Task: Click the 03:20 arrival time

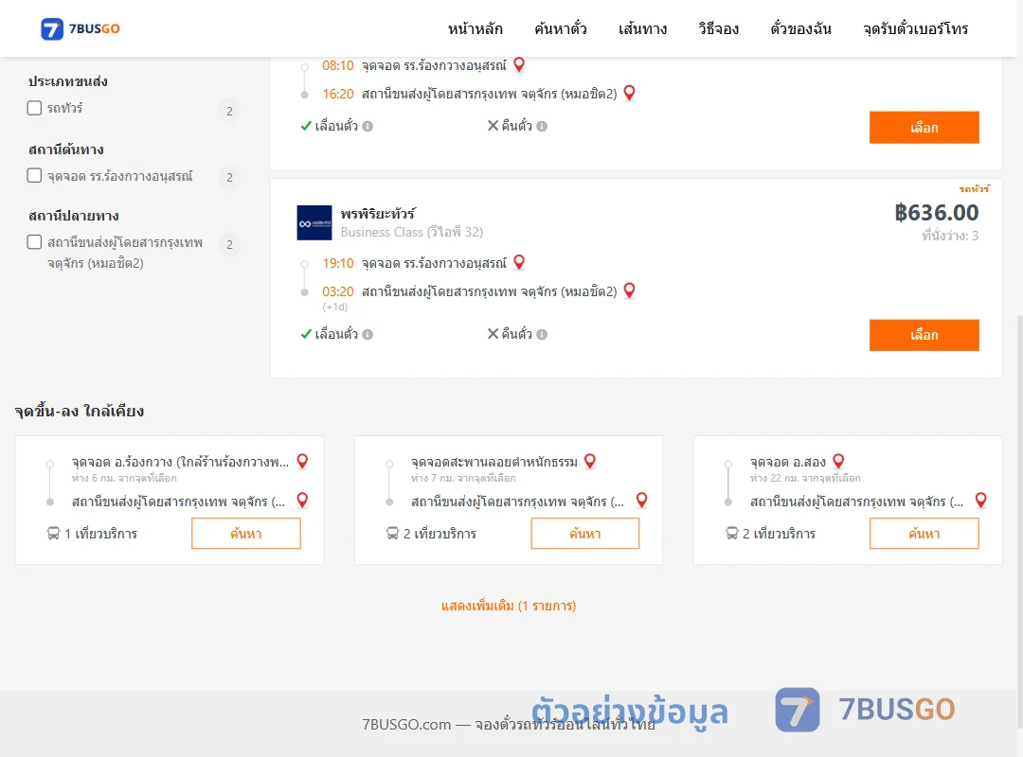Action: click(338, 291)
